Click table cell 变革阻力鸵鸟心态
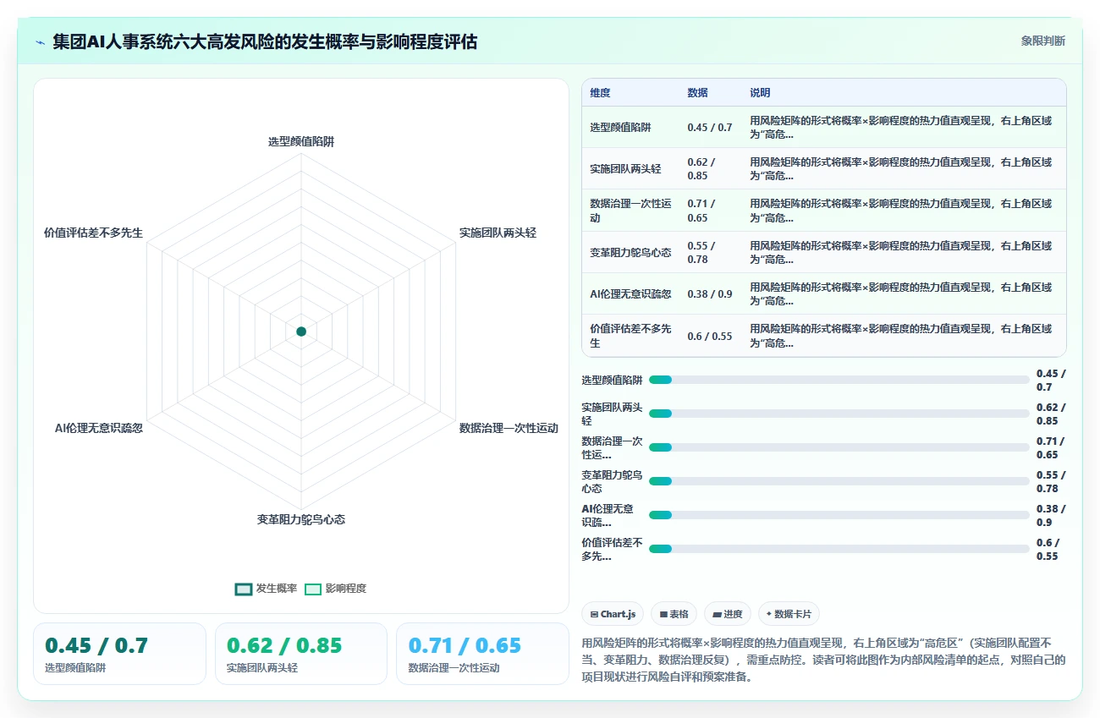The width and height of the screenshot is (1100, 718). click(630, 253)
